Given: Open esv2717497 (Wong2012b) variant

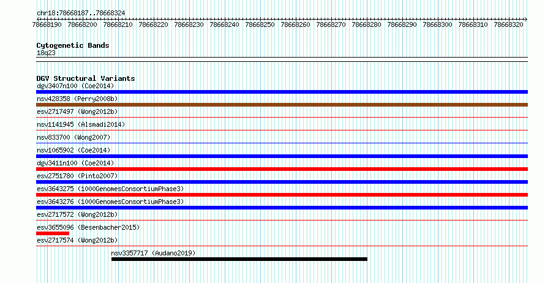Looking at the screenshot, I should click(77, 111).
